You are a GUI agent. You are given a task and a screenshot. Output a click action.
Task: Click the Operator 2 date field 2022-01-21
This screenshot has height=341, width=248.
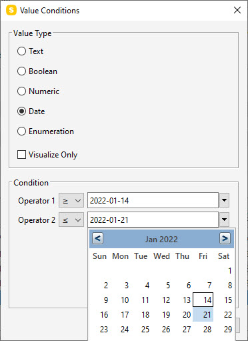153,220
